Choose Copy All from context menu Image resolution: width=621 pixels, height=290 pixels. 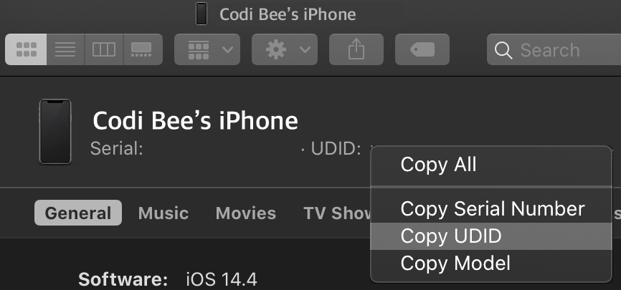point(438,165)
